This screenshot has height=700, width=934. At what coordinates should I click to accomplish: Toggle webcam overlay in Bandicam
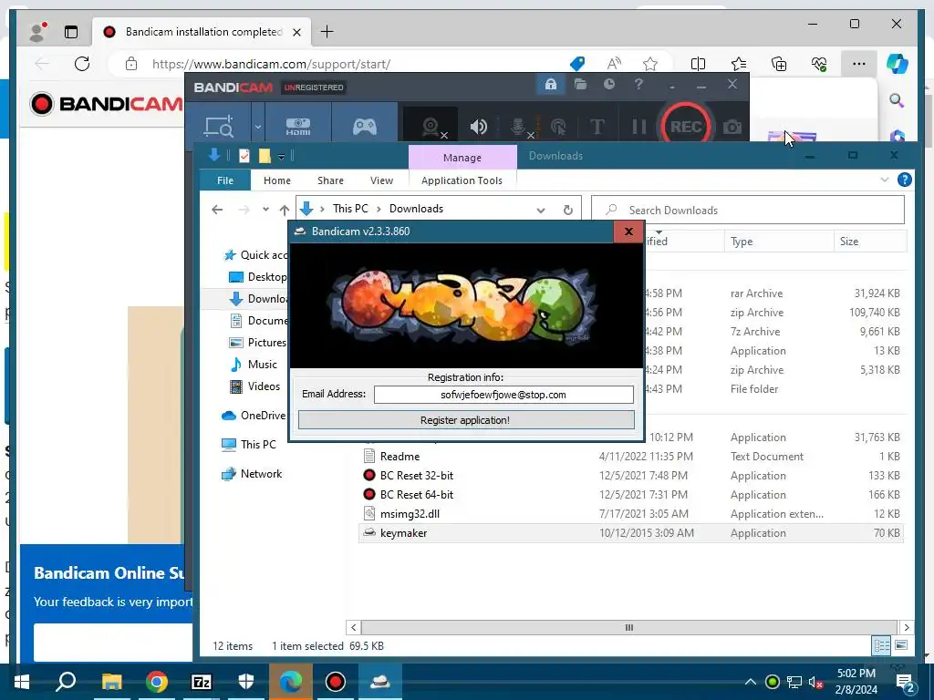431,126
